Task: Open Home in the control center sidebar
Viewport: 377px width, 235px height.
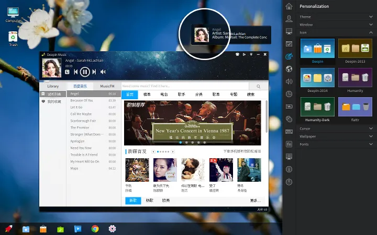Action: point(289,6)
